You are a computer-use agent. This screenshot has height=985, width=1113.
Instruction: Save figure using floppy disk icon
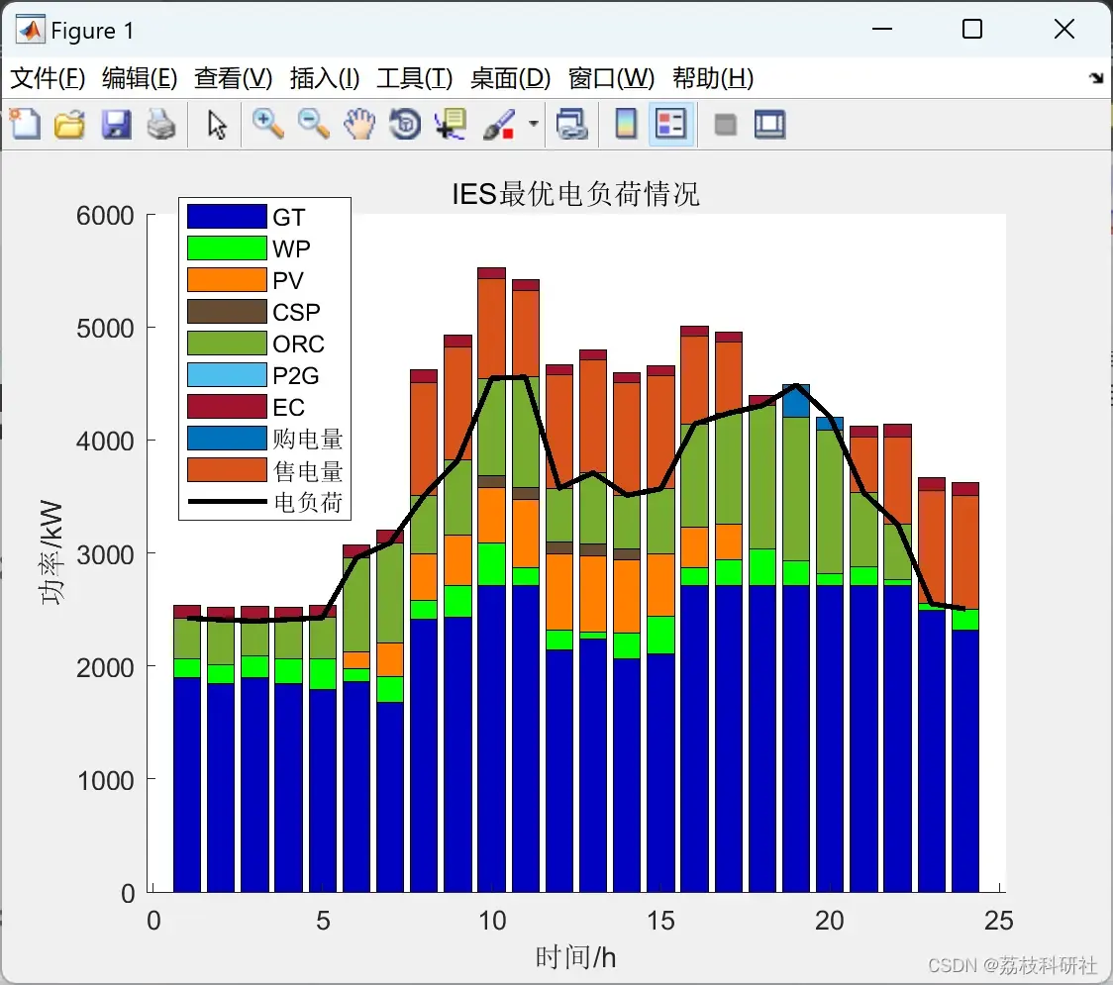click(116, 124)
